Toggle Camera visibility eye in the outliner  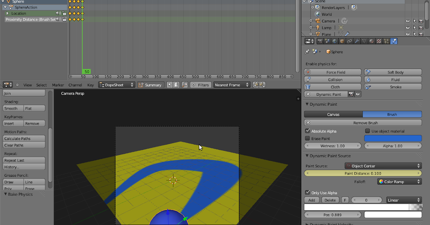pyautogui.click(x=407, y=21)
